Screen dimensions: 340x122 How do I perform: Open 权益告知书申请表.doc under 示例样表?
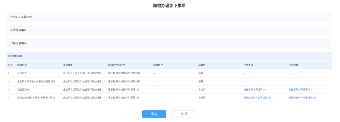(x=300, y=90)
